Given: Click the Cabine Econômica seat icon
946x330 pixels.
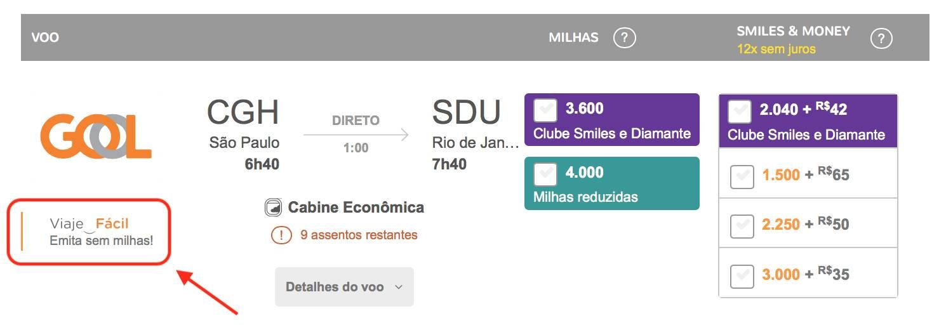Looking at the screenshot, I should 274,208.
